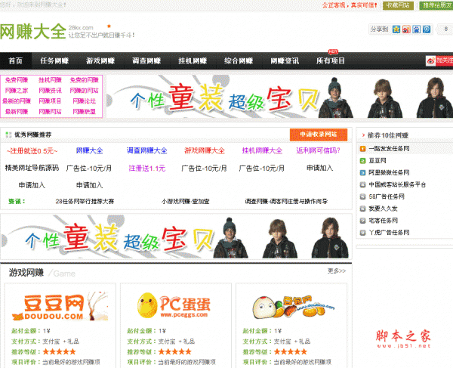The height and width of the screenshot is (368, 453).
Task: Open 网赚资讯 in the black navigation bar
Action: [285, 60]
